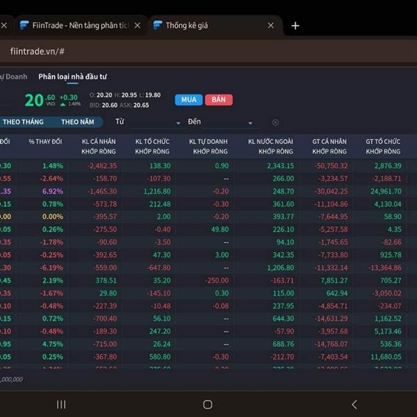417x417 pixels.
Task: Select the Phân loại nhà đầu tư tab
Action: [x=72, y=76]
